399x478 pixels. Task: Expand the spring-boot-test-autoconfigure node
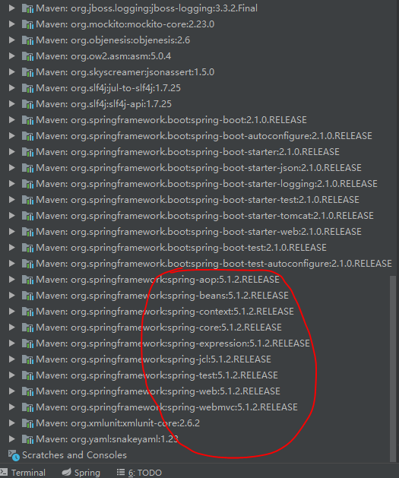coord(11,264)
